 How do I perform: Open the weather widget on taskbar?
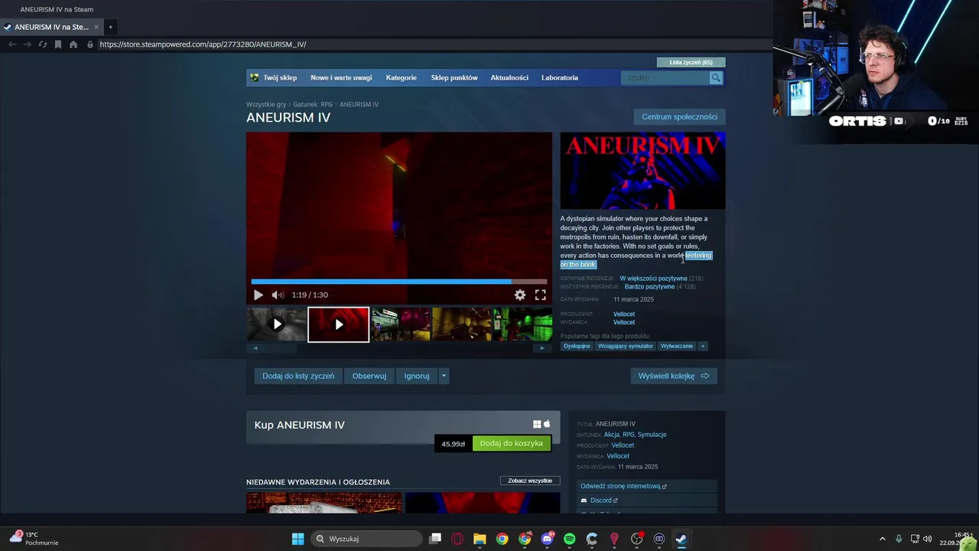pos(34,539)
